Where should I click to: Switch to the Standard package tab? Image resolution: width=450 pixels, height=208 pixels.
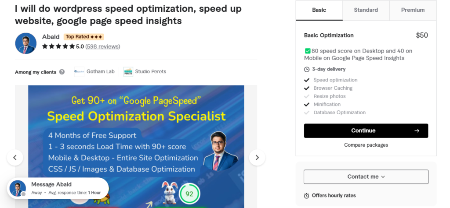click(366, 11)
